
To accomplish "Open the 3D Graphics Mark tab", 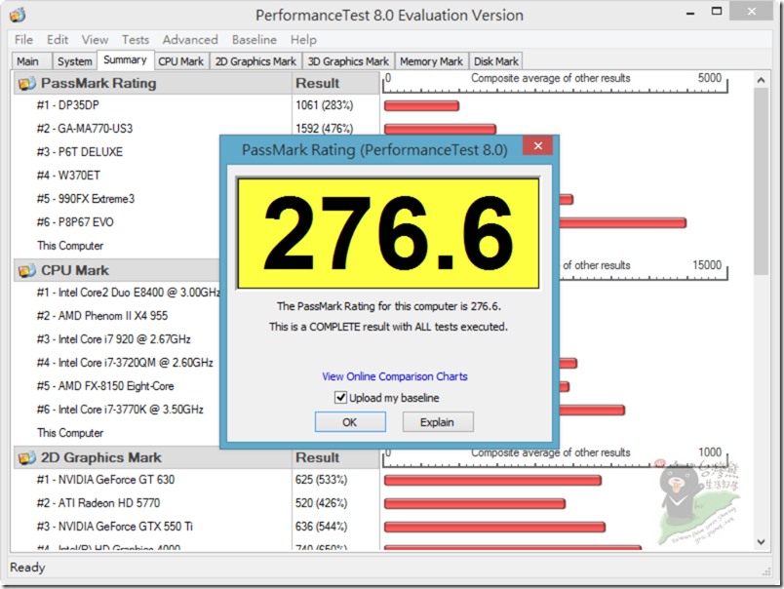I will (348, 61).
